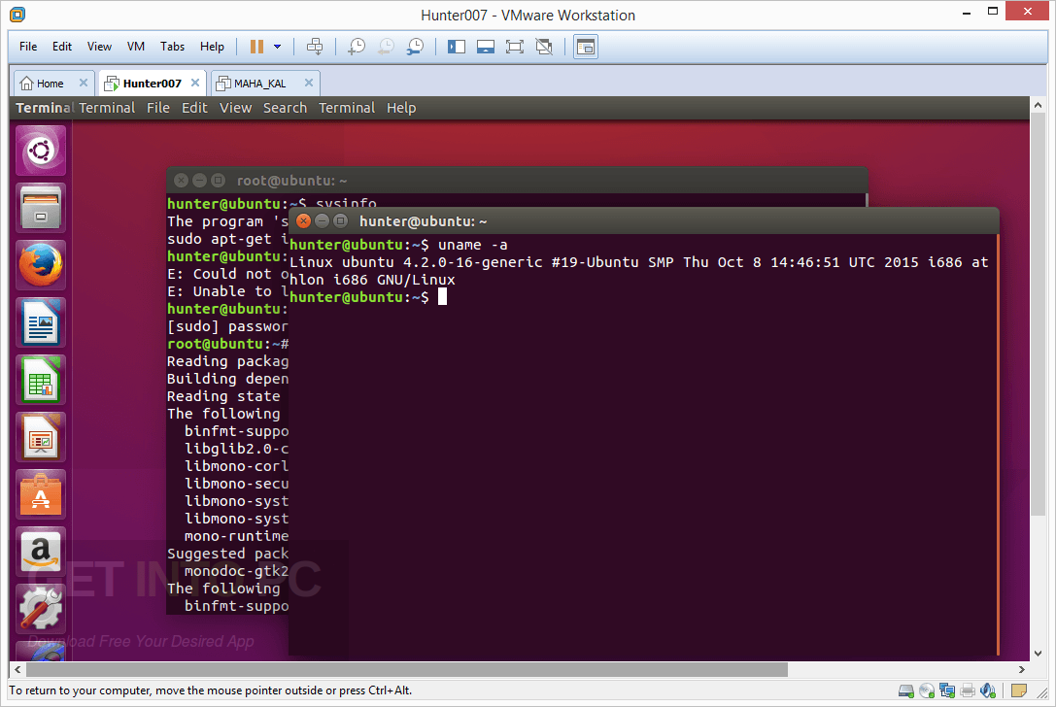This screenshot has width=1056, height=707.
Task: Click the vertical scrollbar up arrow
Action: (x=1038, y=105)
